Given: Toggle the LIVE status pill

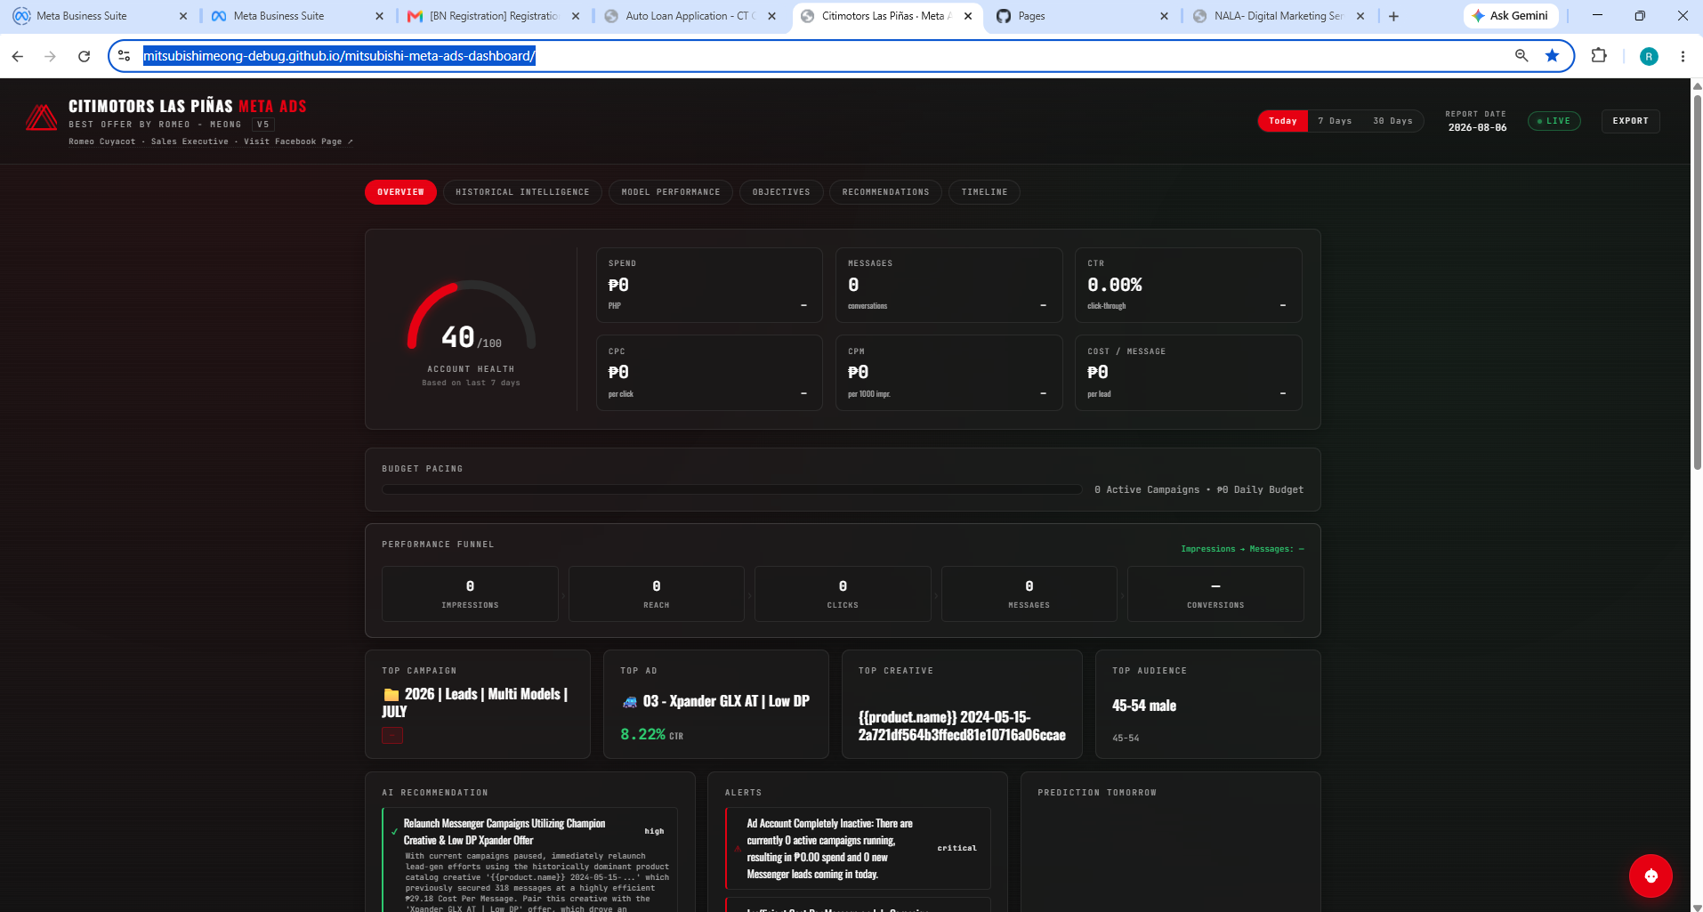Looking at the screenshot, I should tap(1554, 121).
